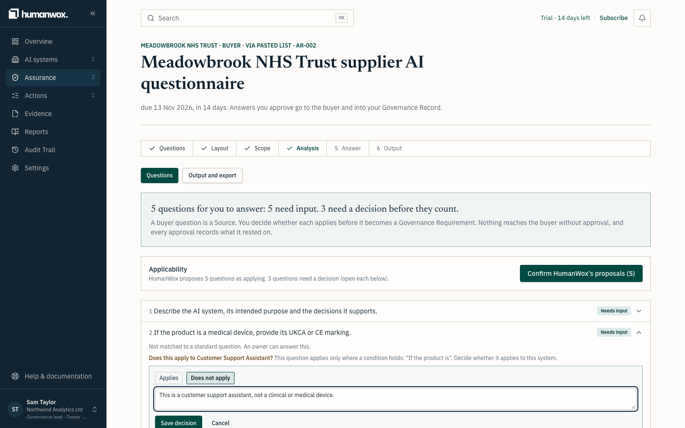Collapse the sidebar with double-chevron icon
Screen dimensions: 685x428
pyautogui.click(x=93, y=13)
